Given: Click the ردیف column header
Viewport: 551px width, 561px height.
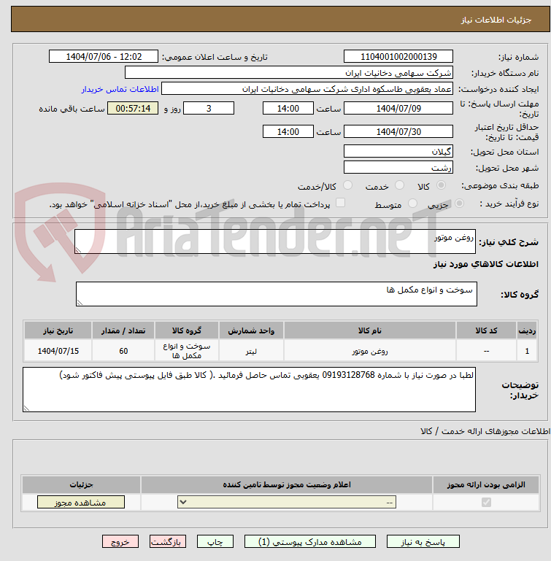Looking at the screenshot, I should (527, 330).
